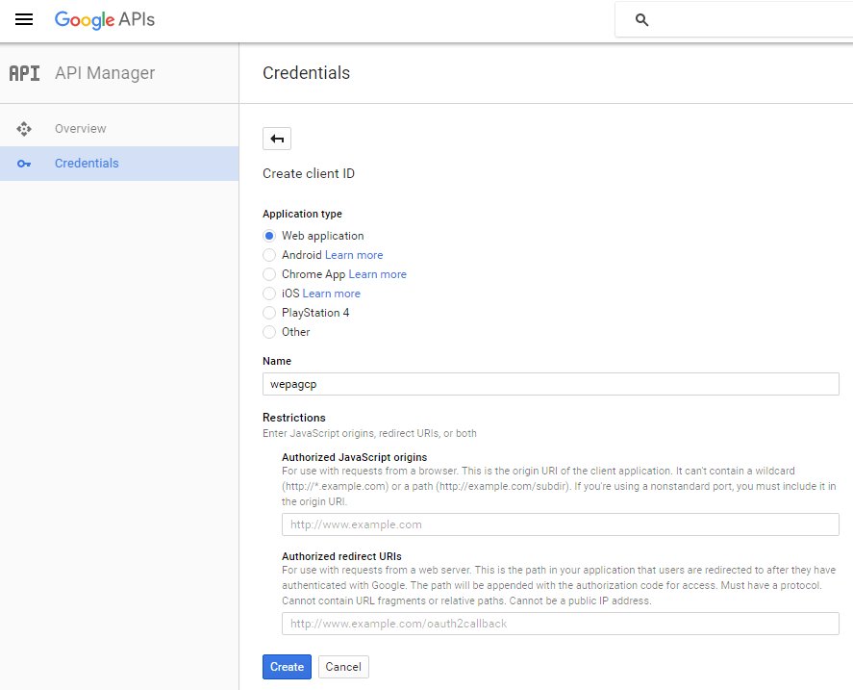The width and height of the screenshot is (853, 690).
Task: Select the iOS radio option
Action: (268, 294)
